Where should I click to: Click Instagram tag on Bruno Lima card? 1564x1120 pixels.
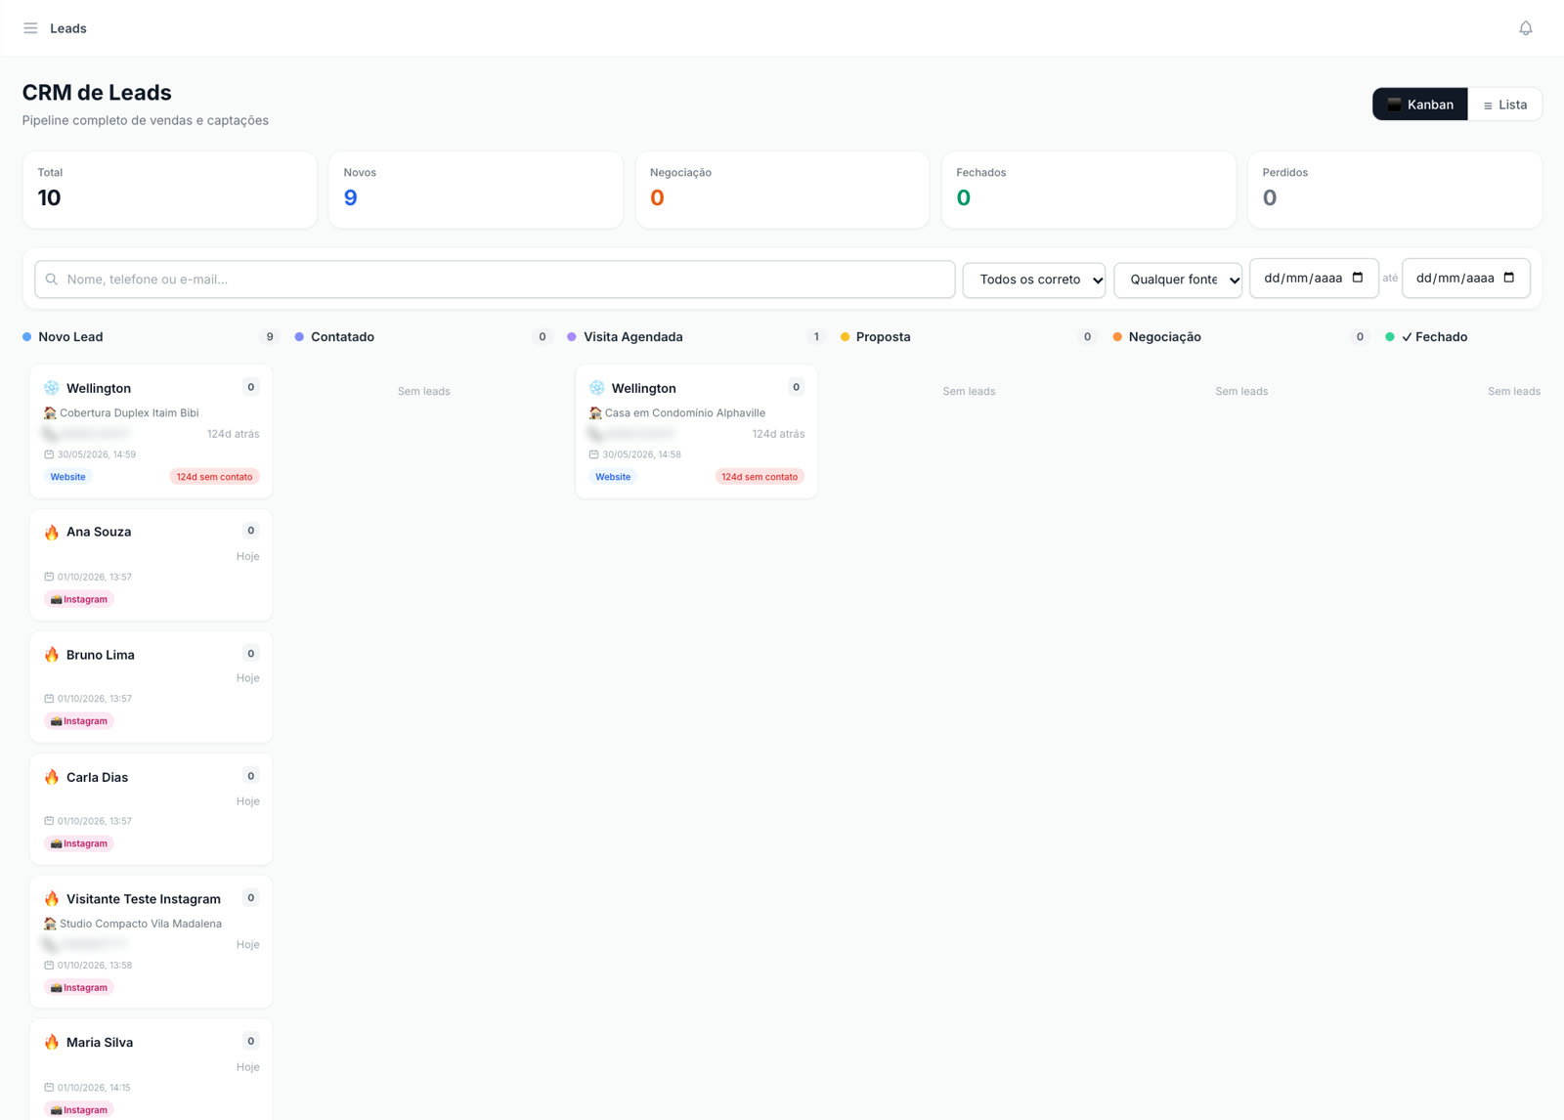(x=79, y=721)
